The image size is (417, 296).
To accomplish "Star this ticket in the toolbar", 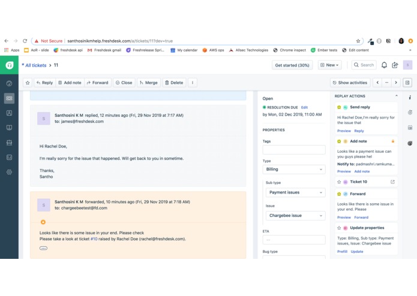I will pos(28,83).
